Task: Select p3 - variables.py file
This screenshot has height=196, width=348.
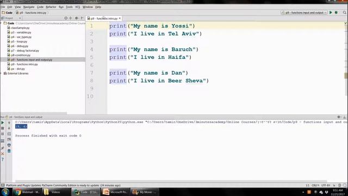Action: [21, 33]
